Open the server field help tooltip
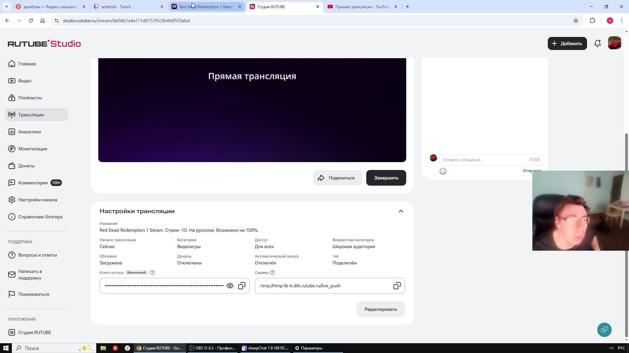 (x=272, y=272)
